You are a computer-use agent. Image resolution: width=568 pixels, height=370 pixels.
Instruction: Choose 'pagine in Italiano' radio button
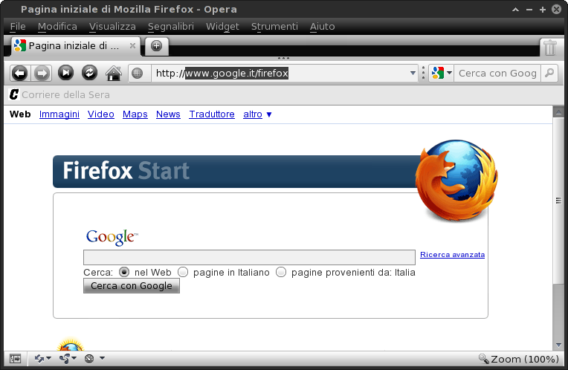tap(183, 273)
